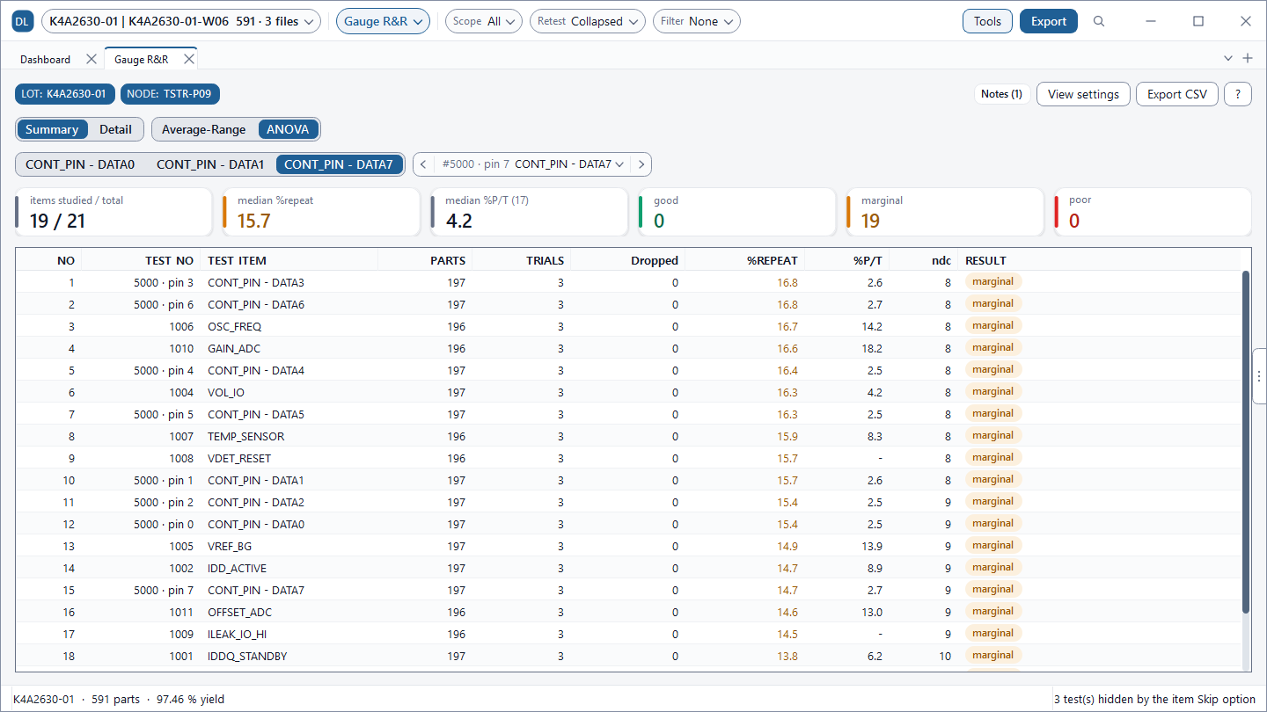Select CONT_PIN - DATA1 segment
This screenshot has width=1267, height=712.
click(210, 163)
